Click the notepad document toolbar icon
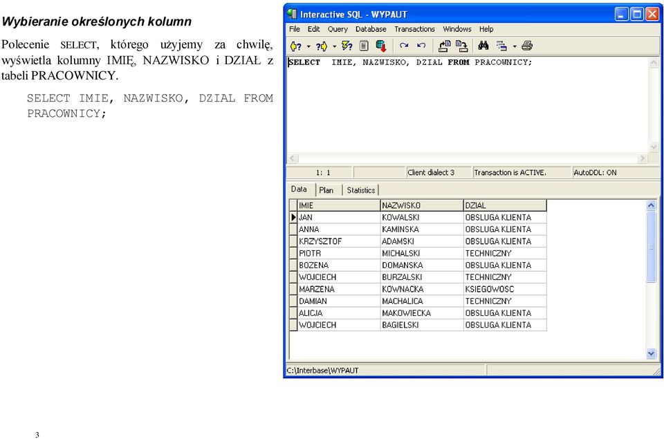 click(364, 46)
